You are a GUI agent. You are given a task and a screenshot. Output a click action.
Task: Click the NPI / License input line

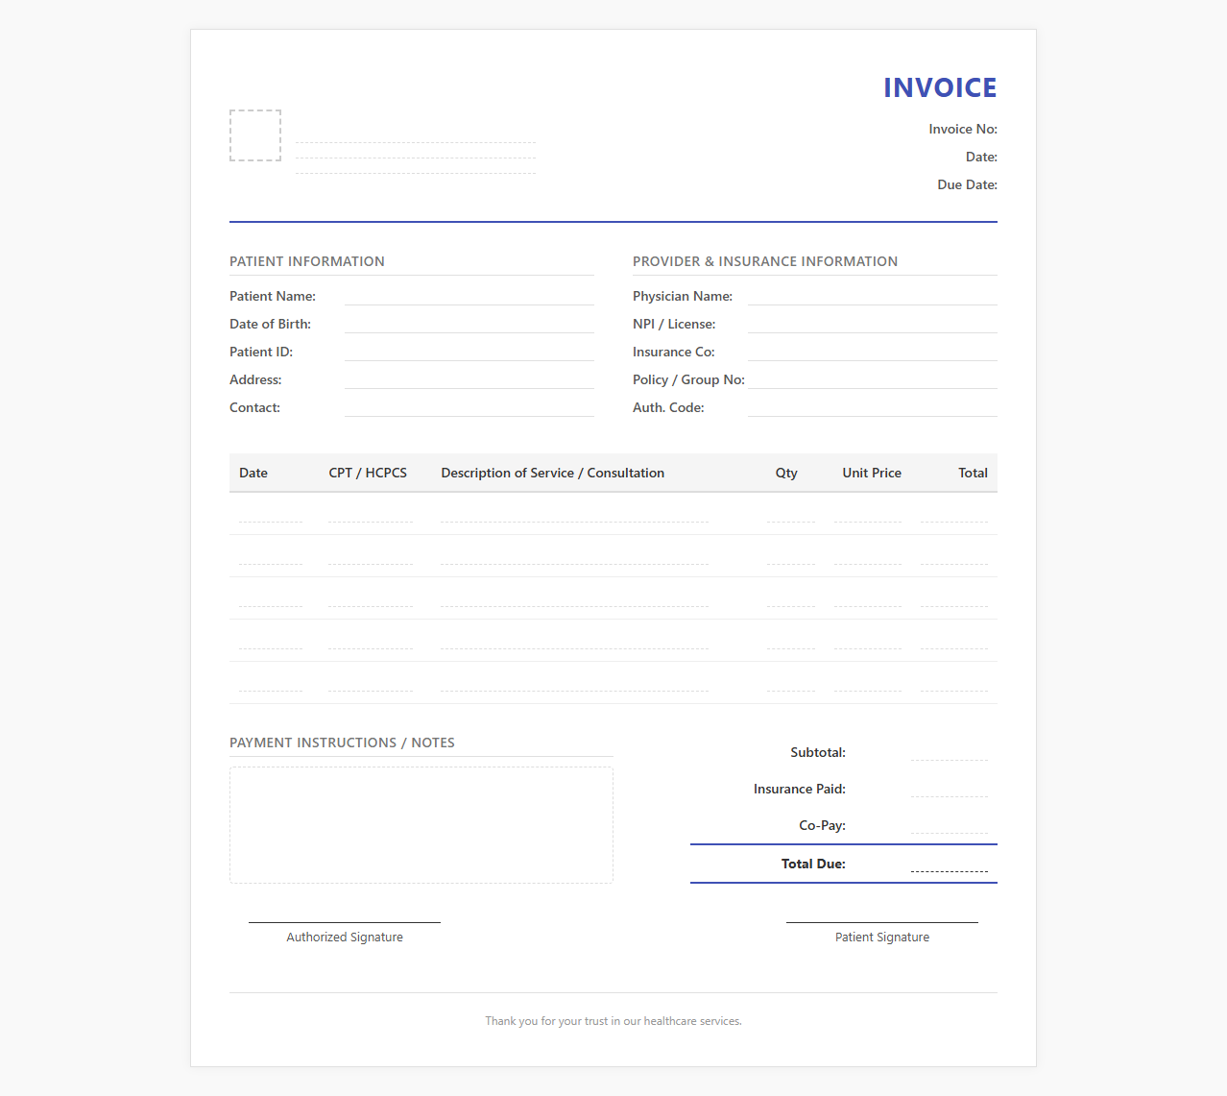(x=873, y=324)
